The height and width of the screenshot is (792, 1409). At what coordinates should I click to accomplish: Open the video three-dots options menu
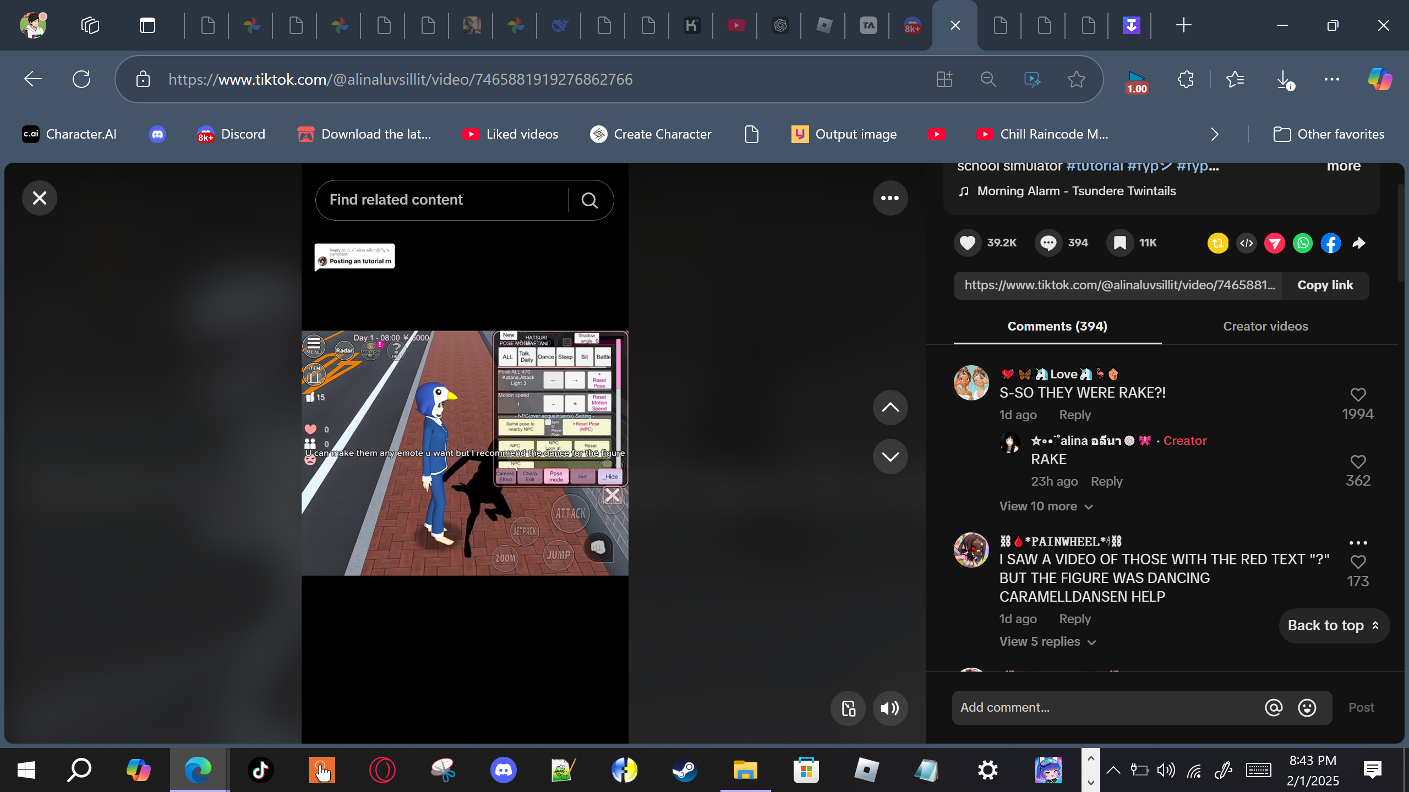889,198
